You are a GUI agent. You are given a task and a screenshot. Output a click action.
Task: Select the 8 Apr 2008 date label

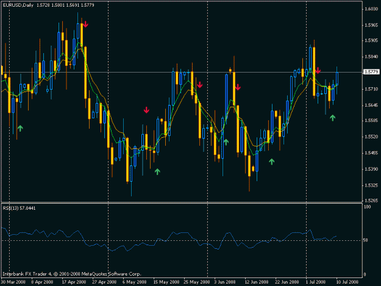(x=42, y=282)
